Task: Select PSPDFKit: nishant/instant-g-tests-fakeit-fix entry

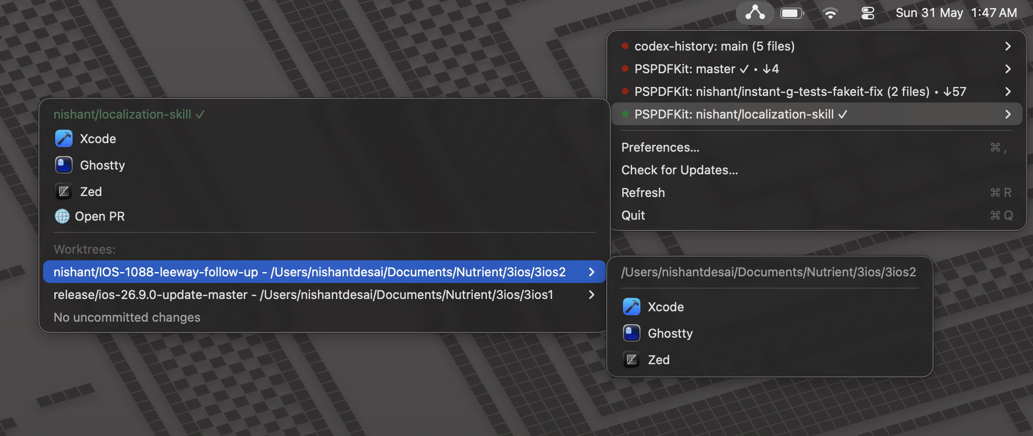Action: click(817, 92)
